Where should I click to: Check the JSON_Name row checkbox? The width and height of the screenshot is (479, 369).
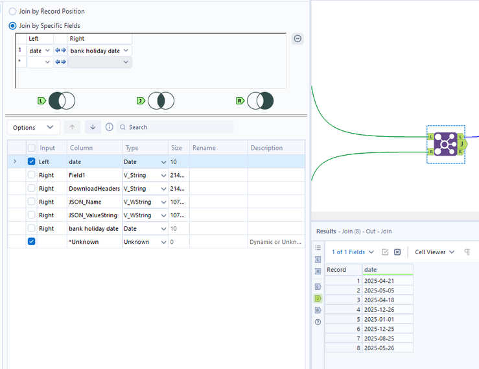coord(32,202)
